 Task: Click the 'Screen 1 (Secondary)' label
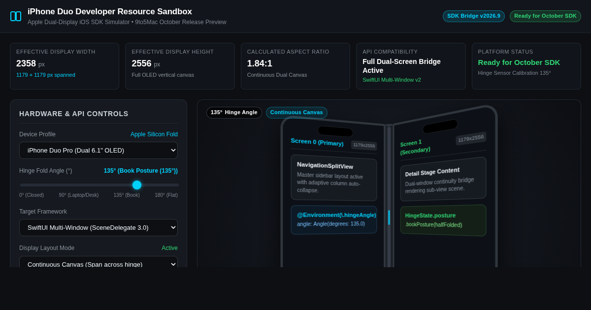(415, 147)
